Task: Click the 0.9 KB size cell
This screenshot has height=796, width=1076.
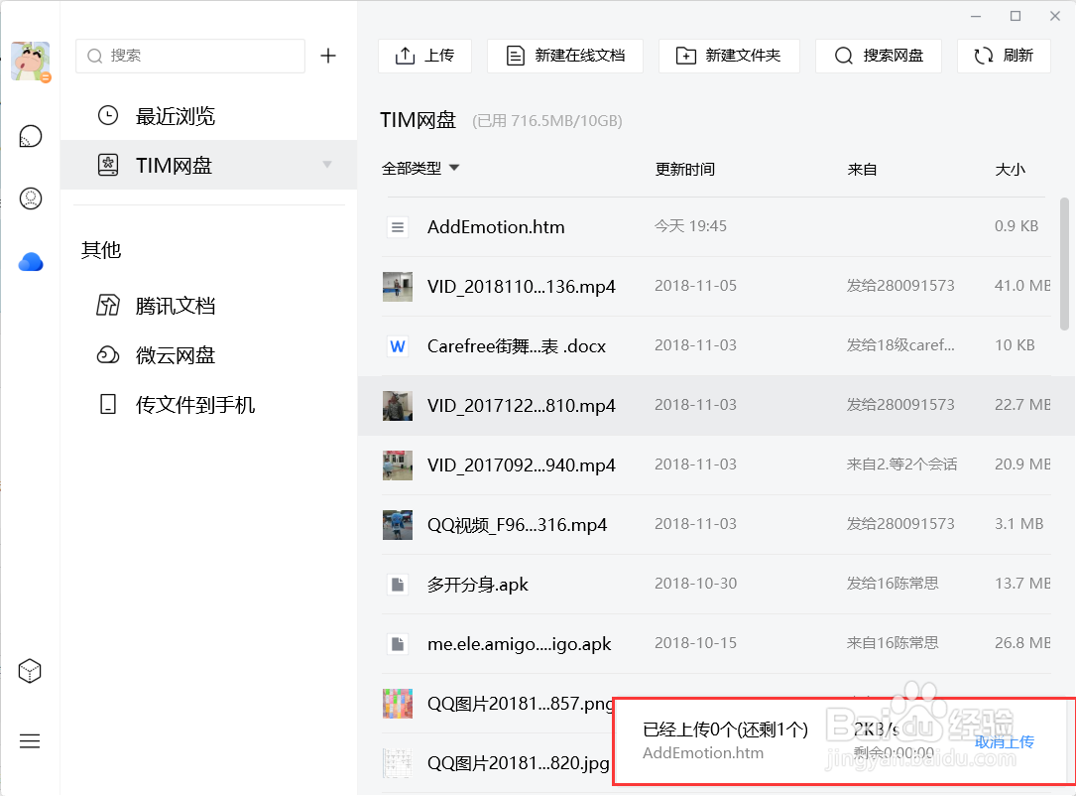Action: [x=1016, y=226]
